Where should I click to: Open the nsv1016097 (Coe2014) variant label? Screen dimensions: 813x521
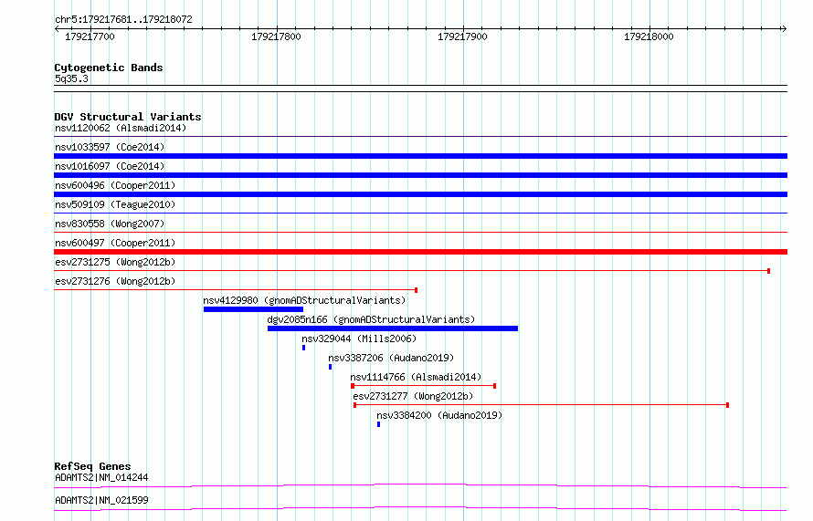(110, 166)
